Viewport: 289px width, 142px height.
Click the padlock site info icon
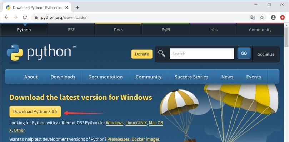36,18
